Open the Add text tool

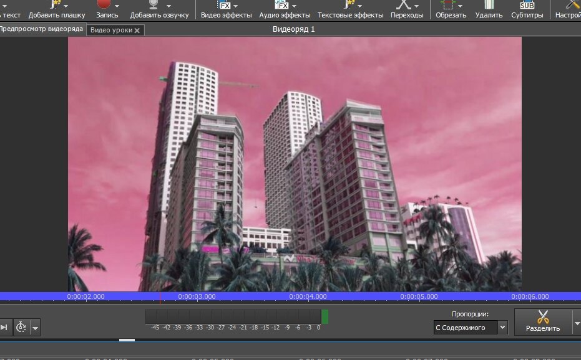11,11
